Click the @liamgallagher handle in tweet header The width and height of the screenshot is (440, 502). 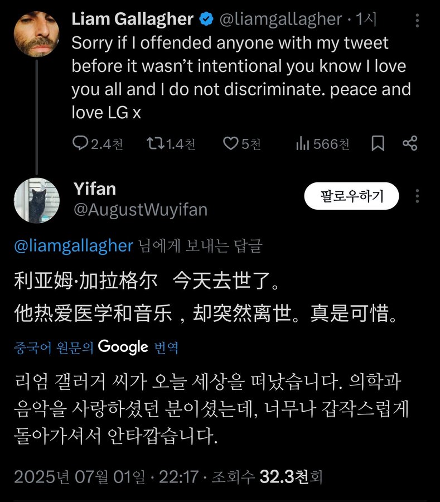pyautogui.click(x=280, y=20)
